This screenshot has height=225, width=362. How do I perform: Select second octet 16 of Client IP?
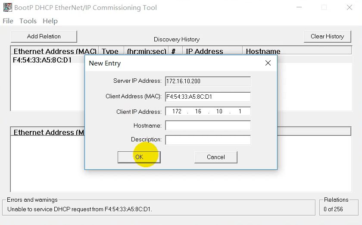198,111
